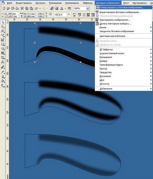
Task: Select the Smart Drawing tool
Action: click(3, 40)
